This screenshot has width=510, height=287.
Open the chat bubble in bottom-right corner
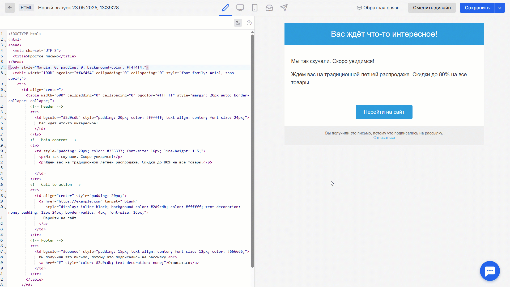(490, 271)
